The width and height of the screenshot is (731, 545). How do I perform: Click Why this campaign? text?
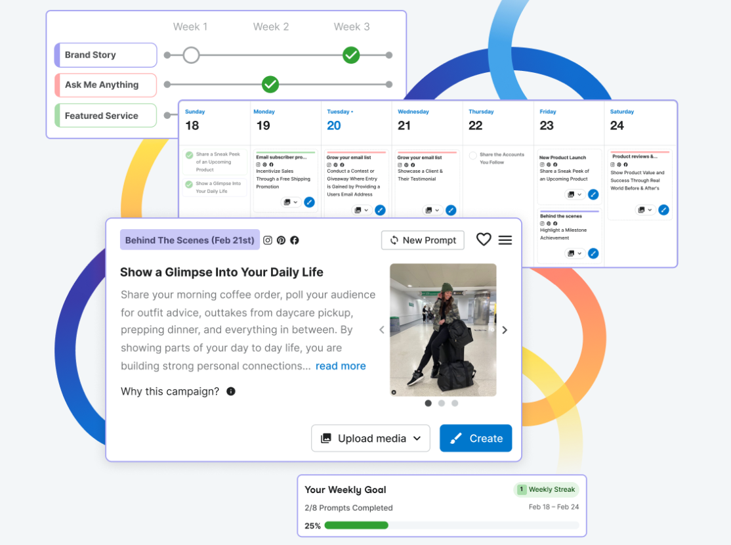(x=170, y=391)
